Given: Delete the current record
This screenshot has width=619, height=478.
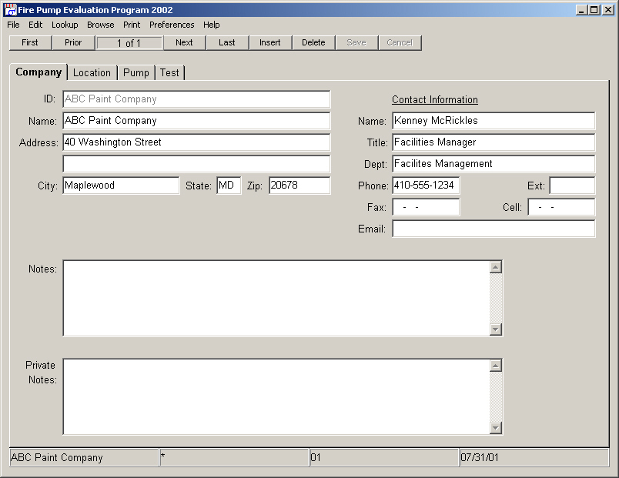Looking at the screenshot, I should click(x=313, y=42).
